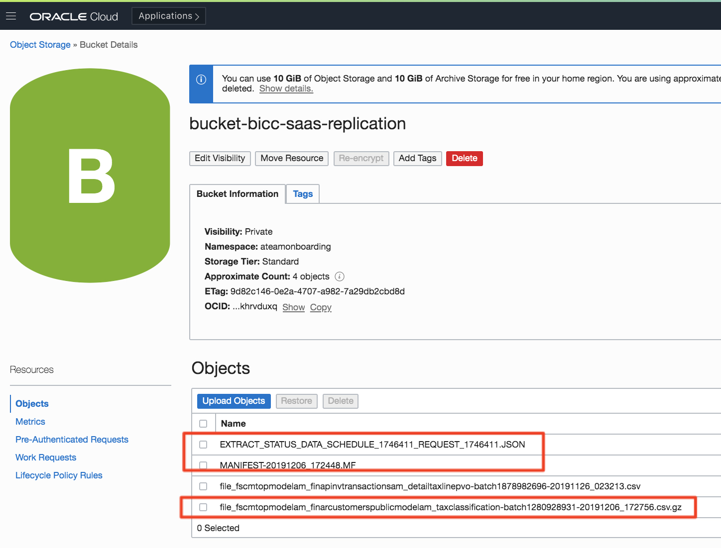Click the EXTRACT_STATUS_DATA_SCHEDULE_1746411_REQUEST_1746411.JSON object name

coord(372,445)
